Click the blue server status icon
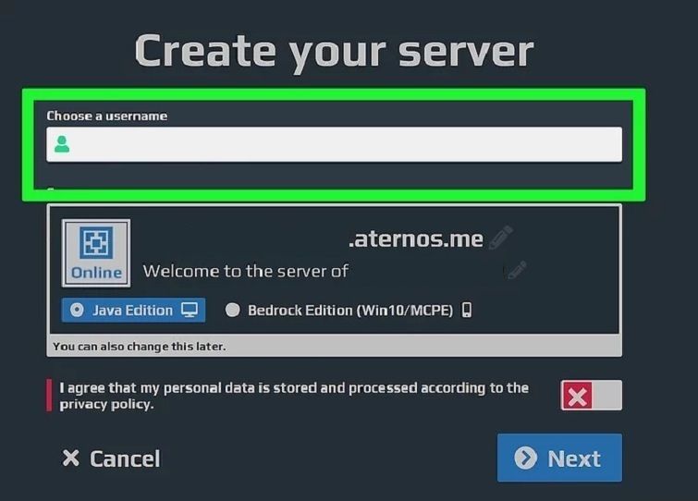 pyautogui.click(x=96, y=243)
